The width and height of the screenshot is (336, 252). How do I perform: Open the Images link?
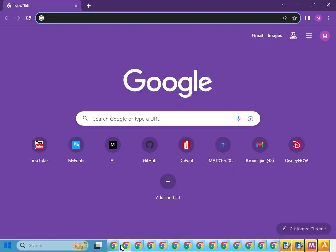point(275,35)
